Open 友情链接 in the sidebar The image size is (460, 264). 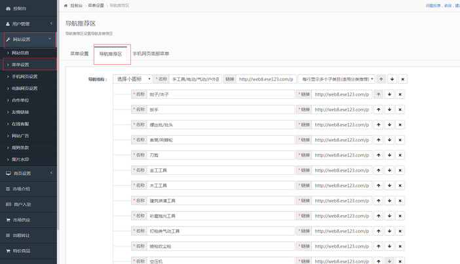click(x=20, y=112)
